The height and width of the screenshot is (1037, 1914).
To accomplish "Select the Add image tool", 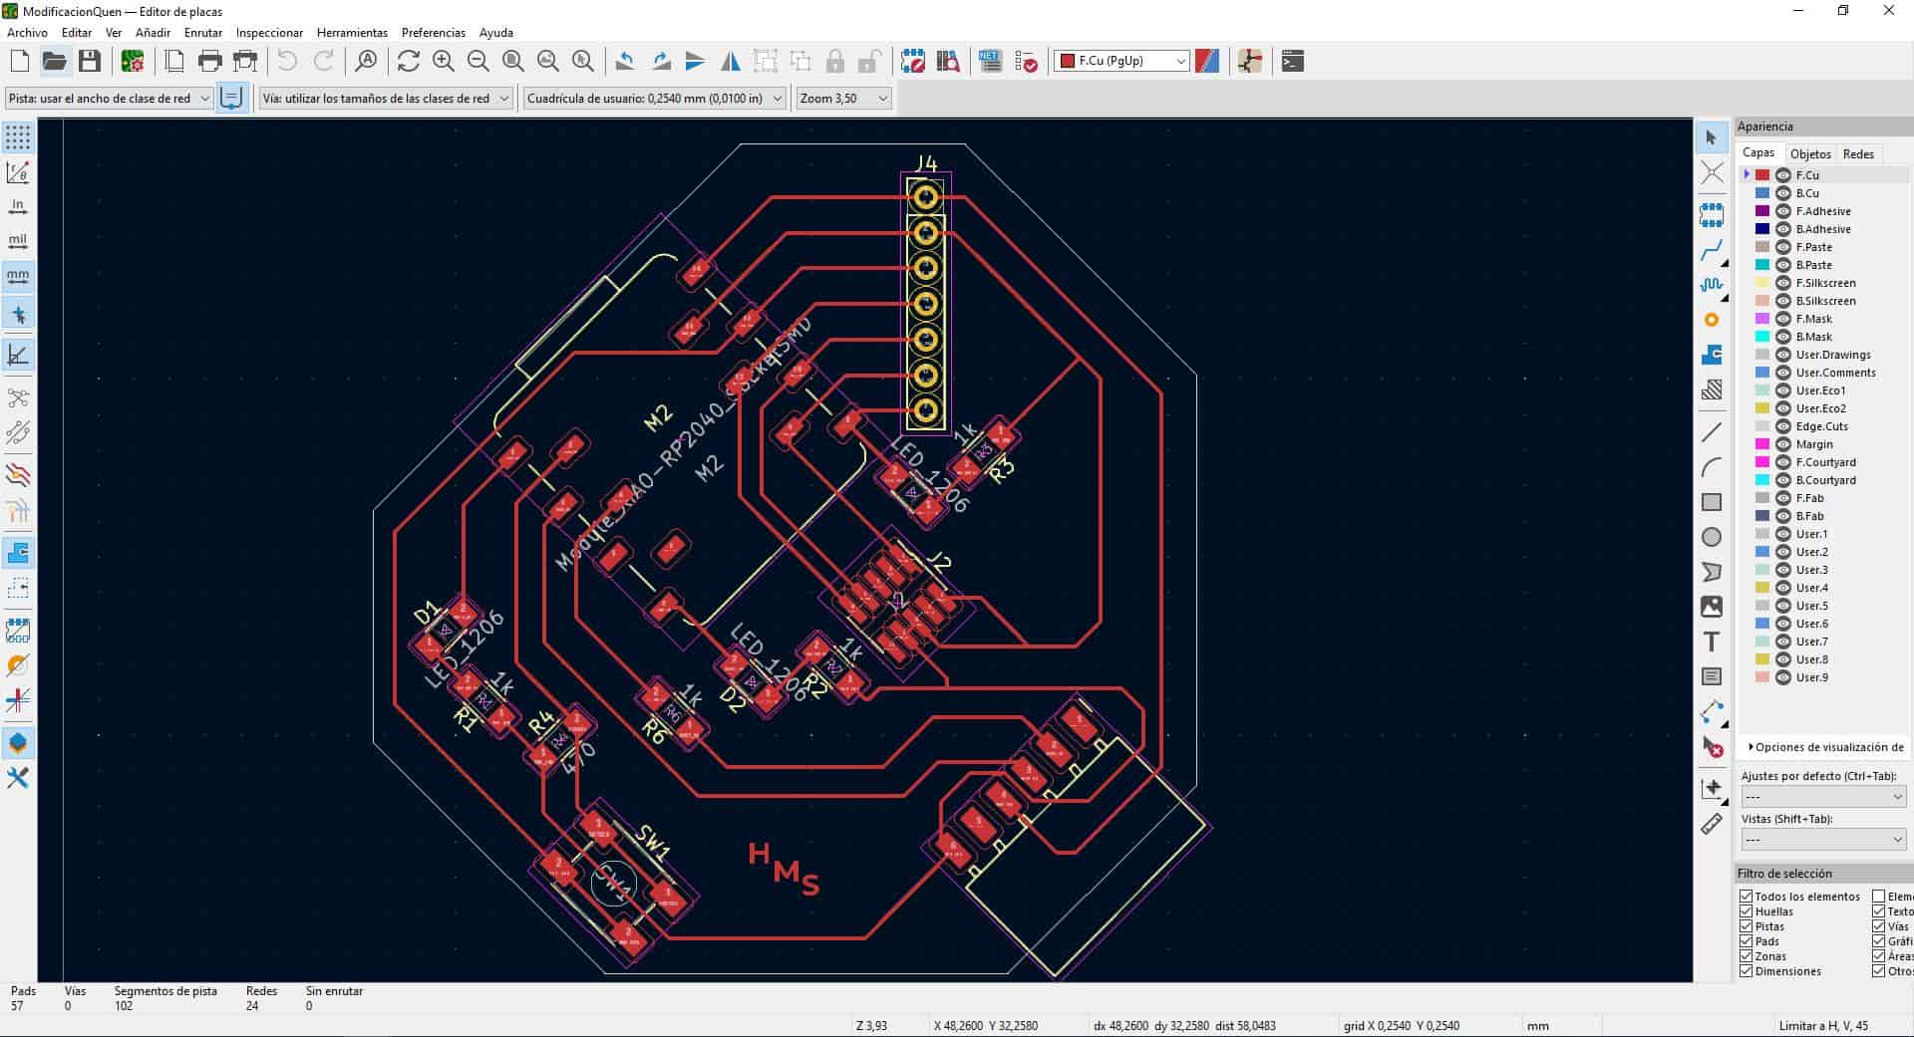I will coord(1712,607).
